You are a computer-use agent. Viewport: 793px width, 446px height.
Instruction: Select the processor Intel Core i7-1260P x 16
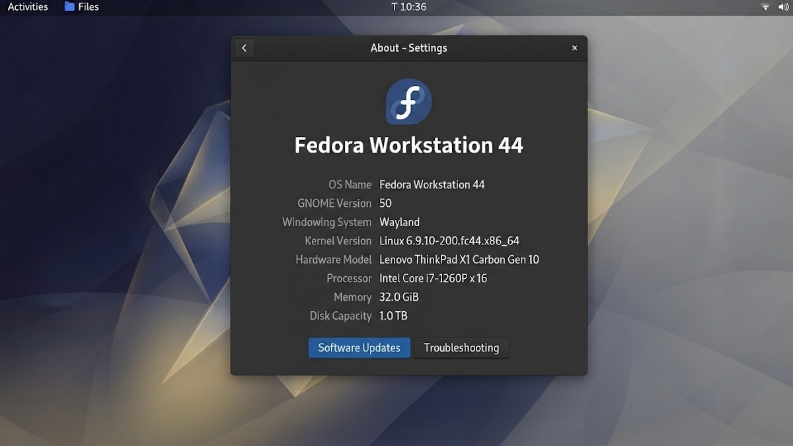pos(433,279)
